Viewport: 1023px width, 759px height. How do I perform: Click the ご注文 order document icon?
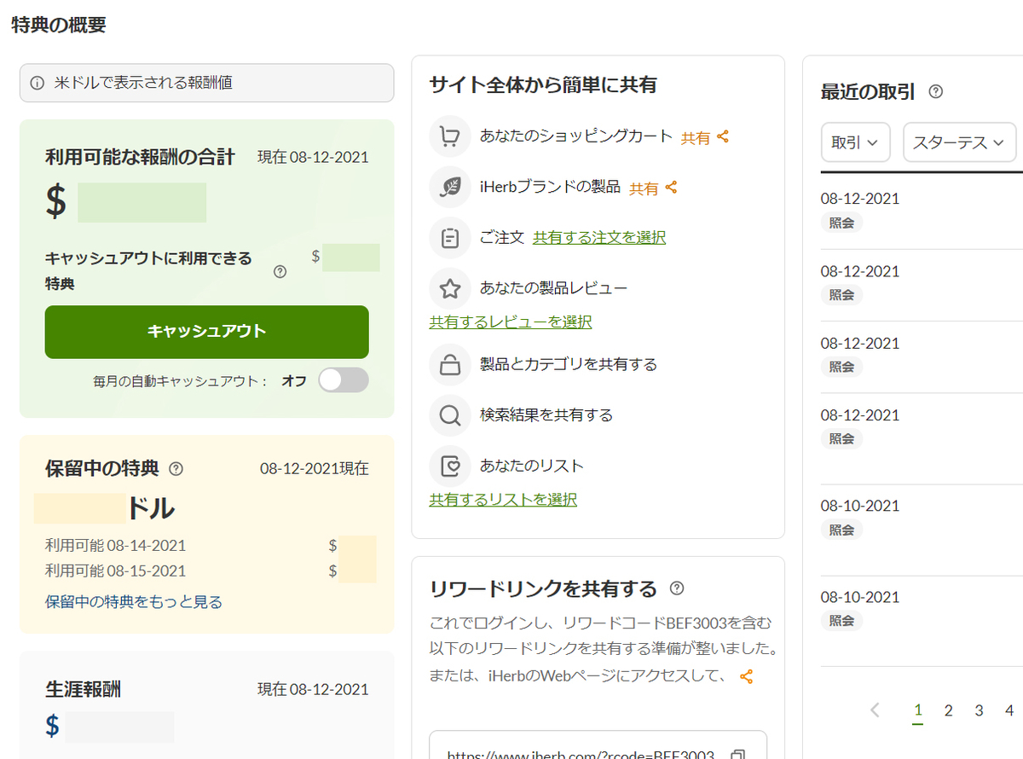click(449, 238)
